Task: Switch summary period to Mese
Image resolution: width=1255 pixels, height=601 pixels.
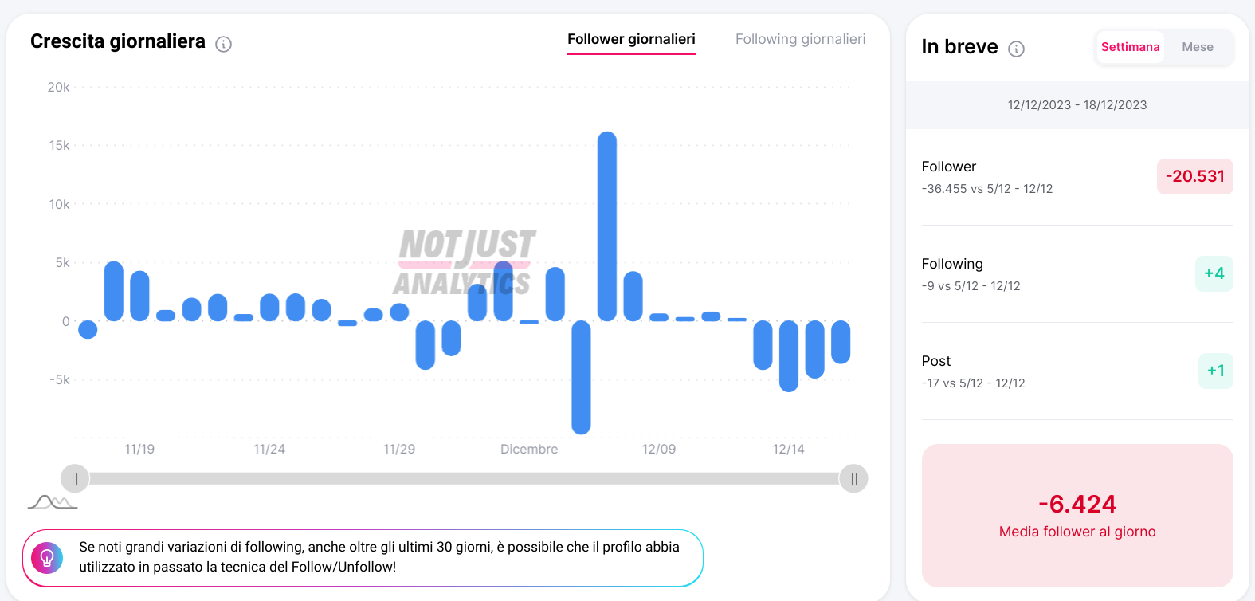Action: pos(1197,47)
